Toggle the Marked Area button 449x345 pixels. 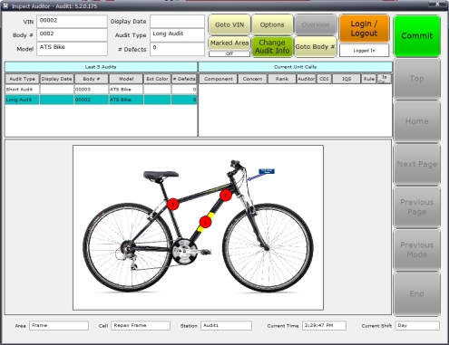click(229, 43)
